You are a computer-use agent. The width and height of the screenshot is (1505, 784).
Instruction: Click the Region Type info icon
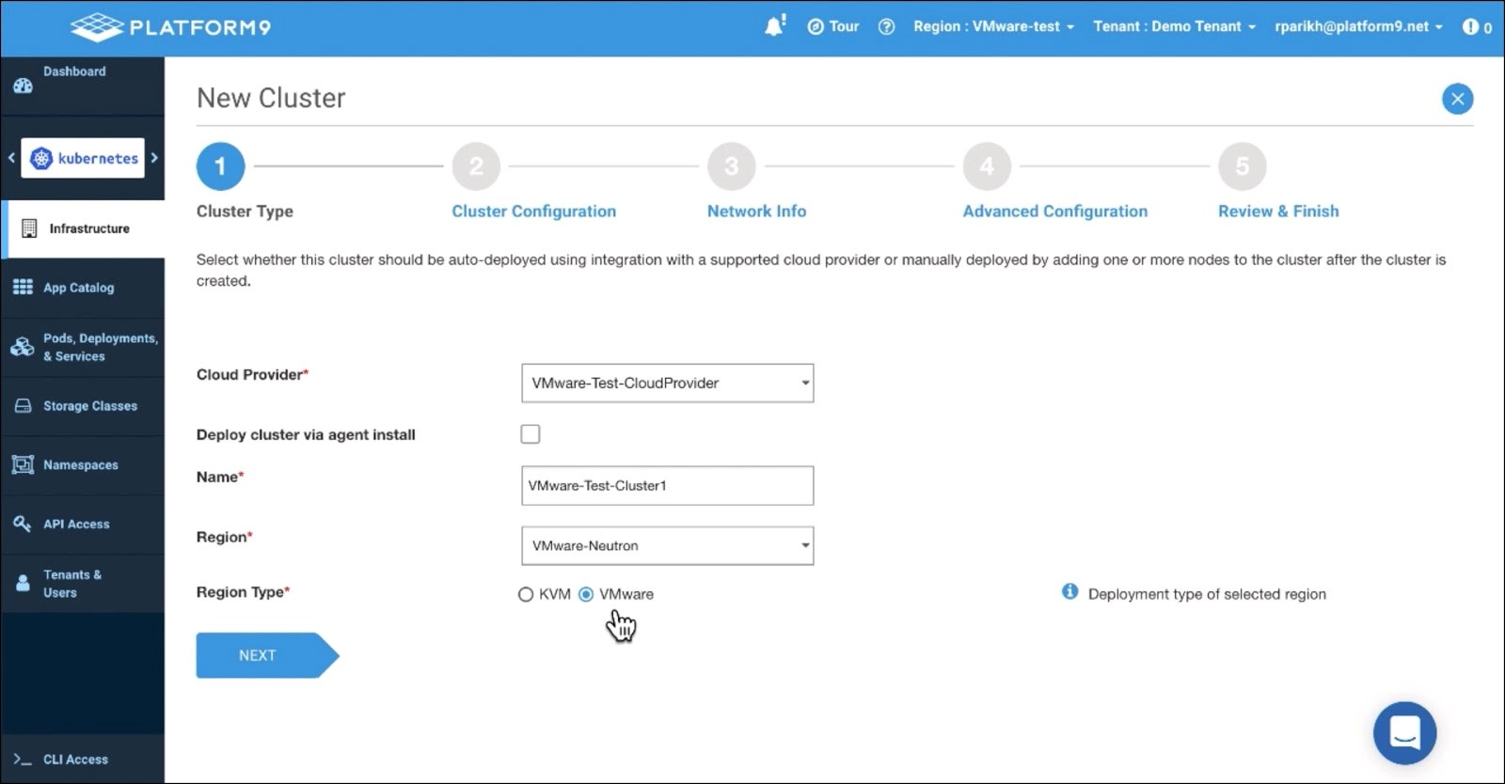tap(1069, 591)
